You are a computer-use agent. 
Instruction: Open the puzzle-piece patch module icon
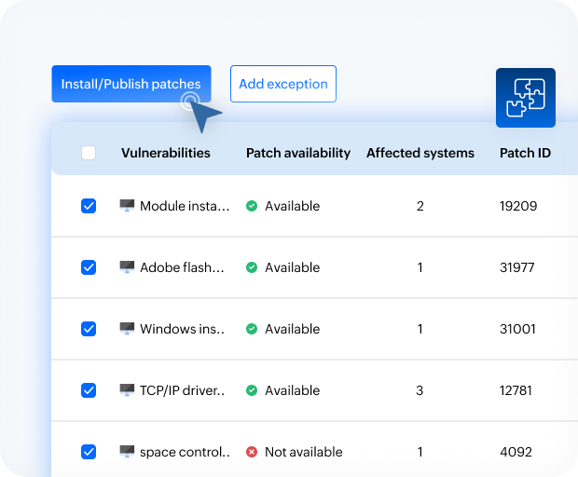coord(526,98)
